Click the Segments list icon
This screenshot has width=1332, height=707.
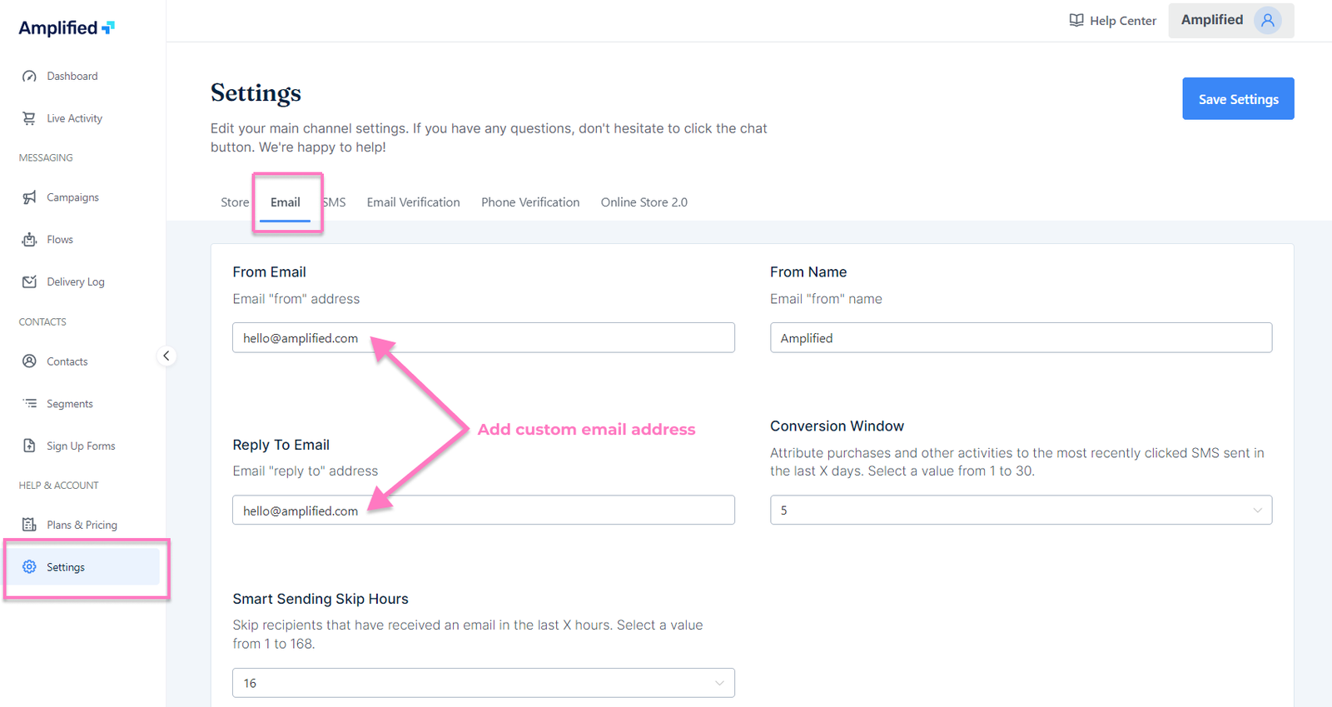pos(29,404)
